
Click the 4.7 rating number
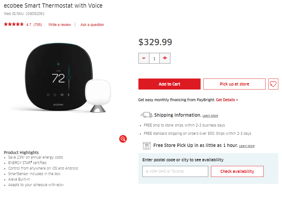pos(29,25)
